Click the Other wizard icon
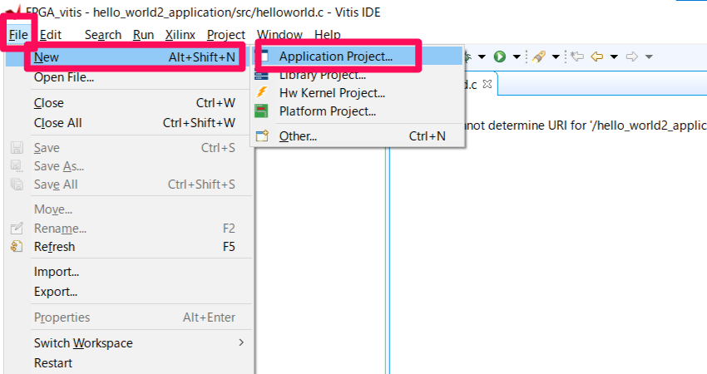This screenshot has width=707, height=374. pos(262,135)
